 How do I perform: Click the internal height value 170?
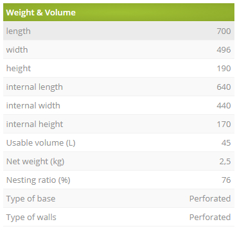pyautogui.click(x=224, y=124)
